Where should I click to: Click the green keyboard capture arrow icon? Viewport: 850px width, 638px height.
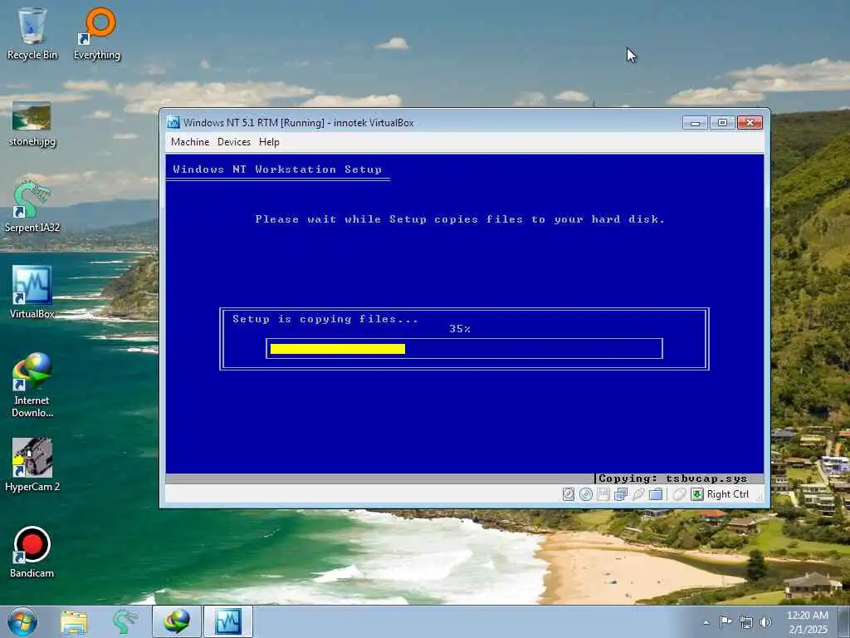click(697, 494)
